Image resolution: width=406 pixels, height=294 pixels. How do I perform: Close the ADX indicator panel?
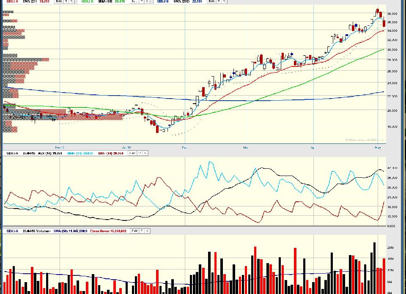[145, 153]
